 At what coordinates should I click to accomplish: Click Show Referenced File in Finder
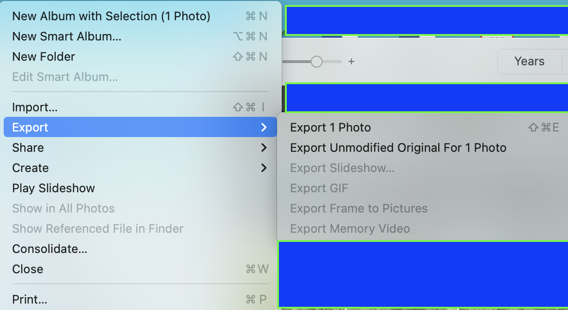[x=98, y=229]
